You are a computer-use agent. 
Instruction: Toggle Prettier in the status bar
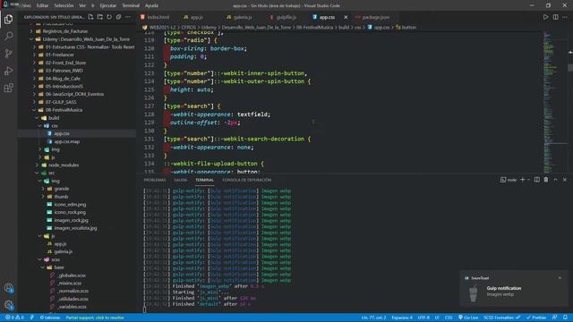point(536,318)
